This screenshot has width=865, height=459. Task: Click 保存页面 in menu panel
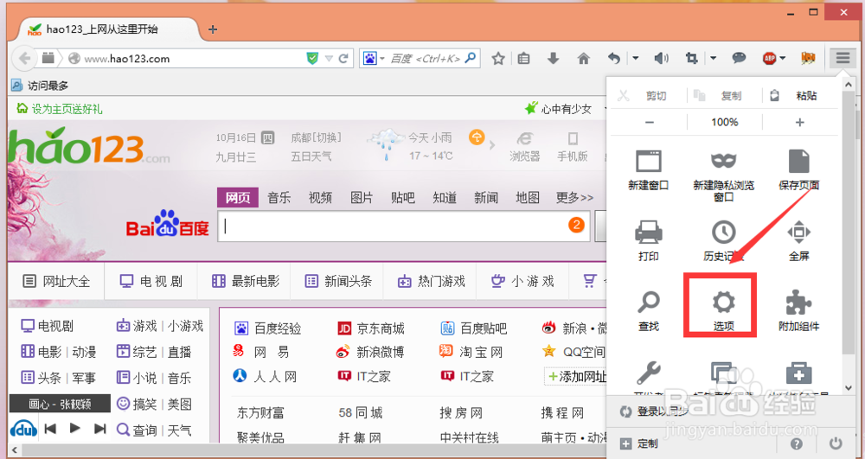pos(798,170)
